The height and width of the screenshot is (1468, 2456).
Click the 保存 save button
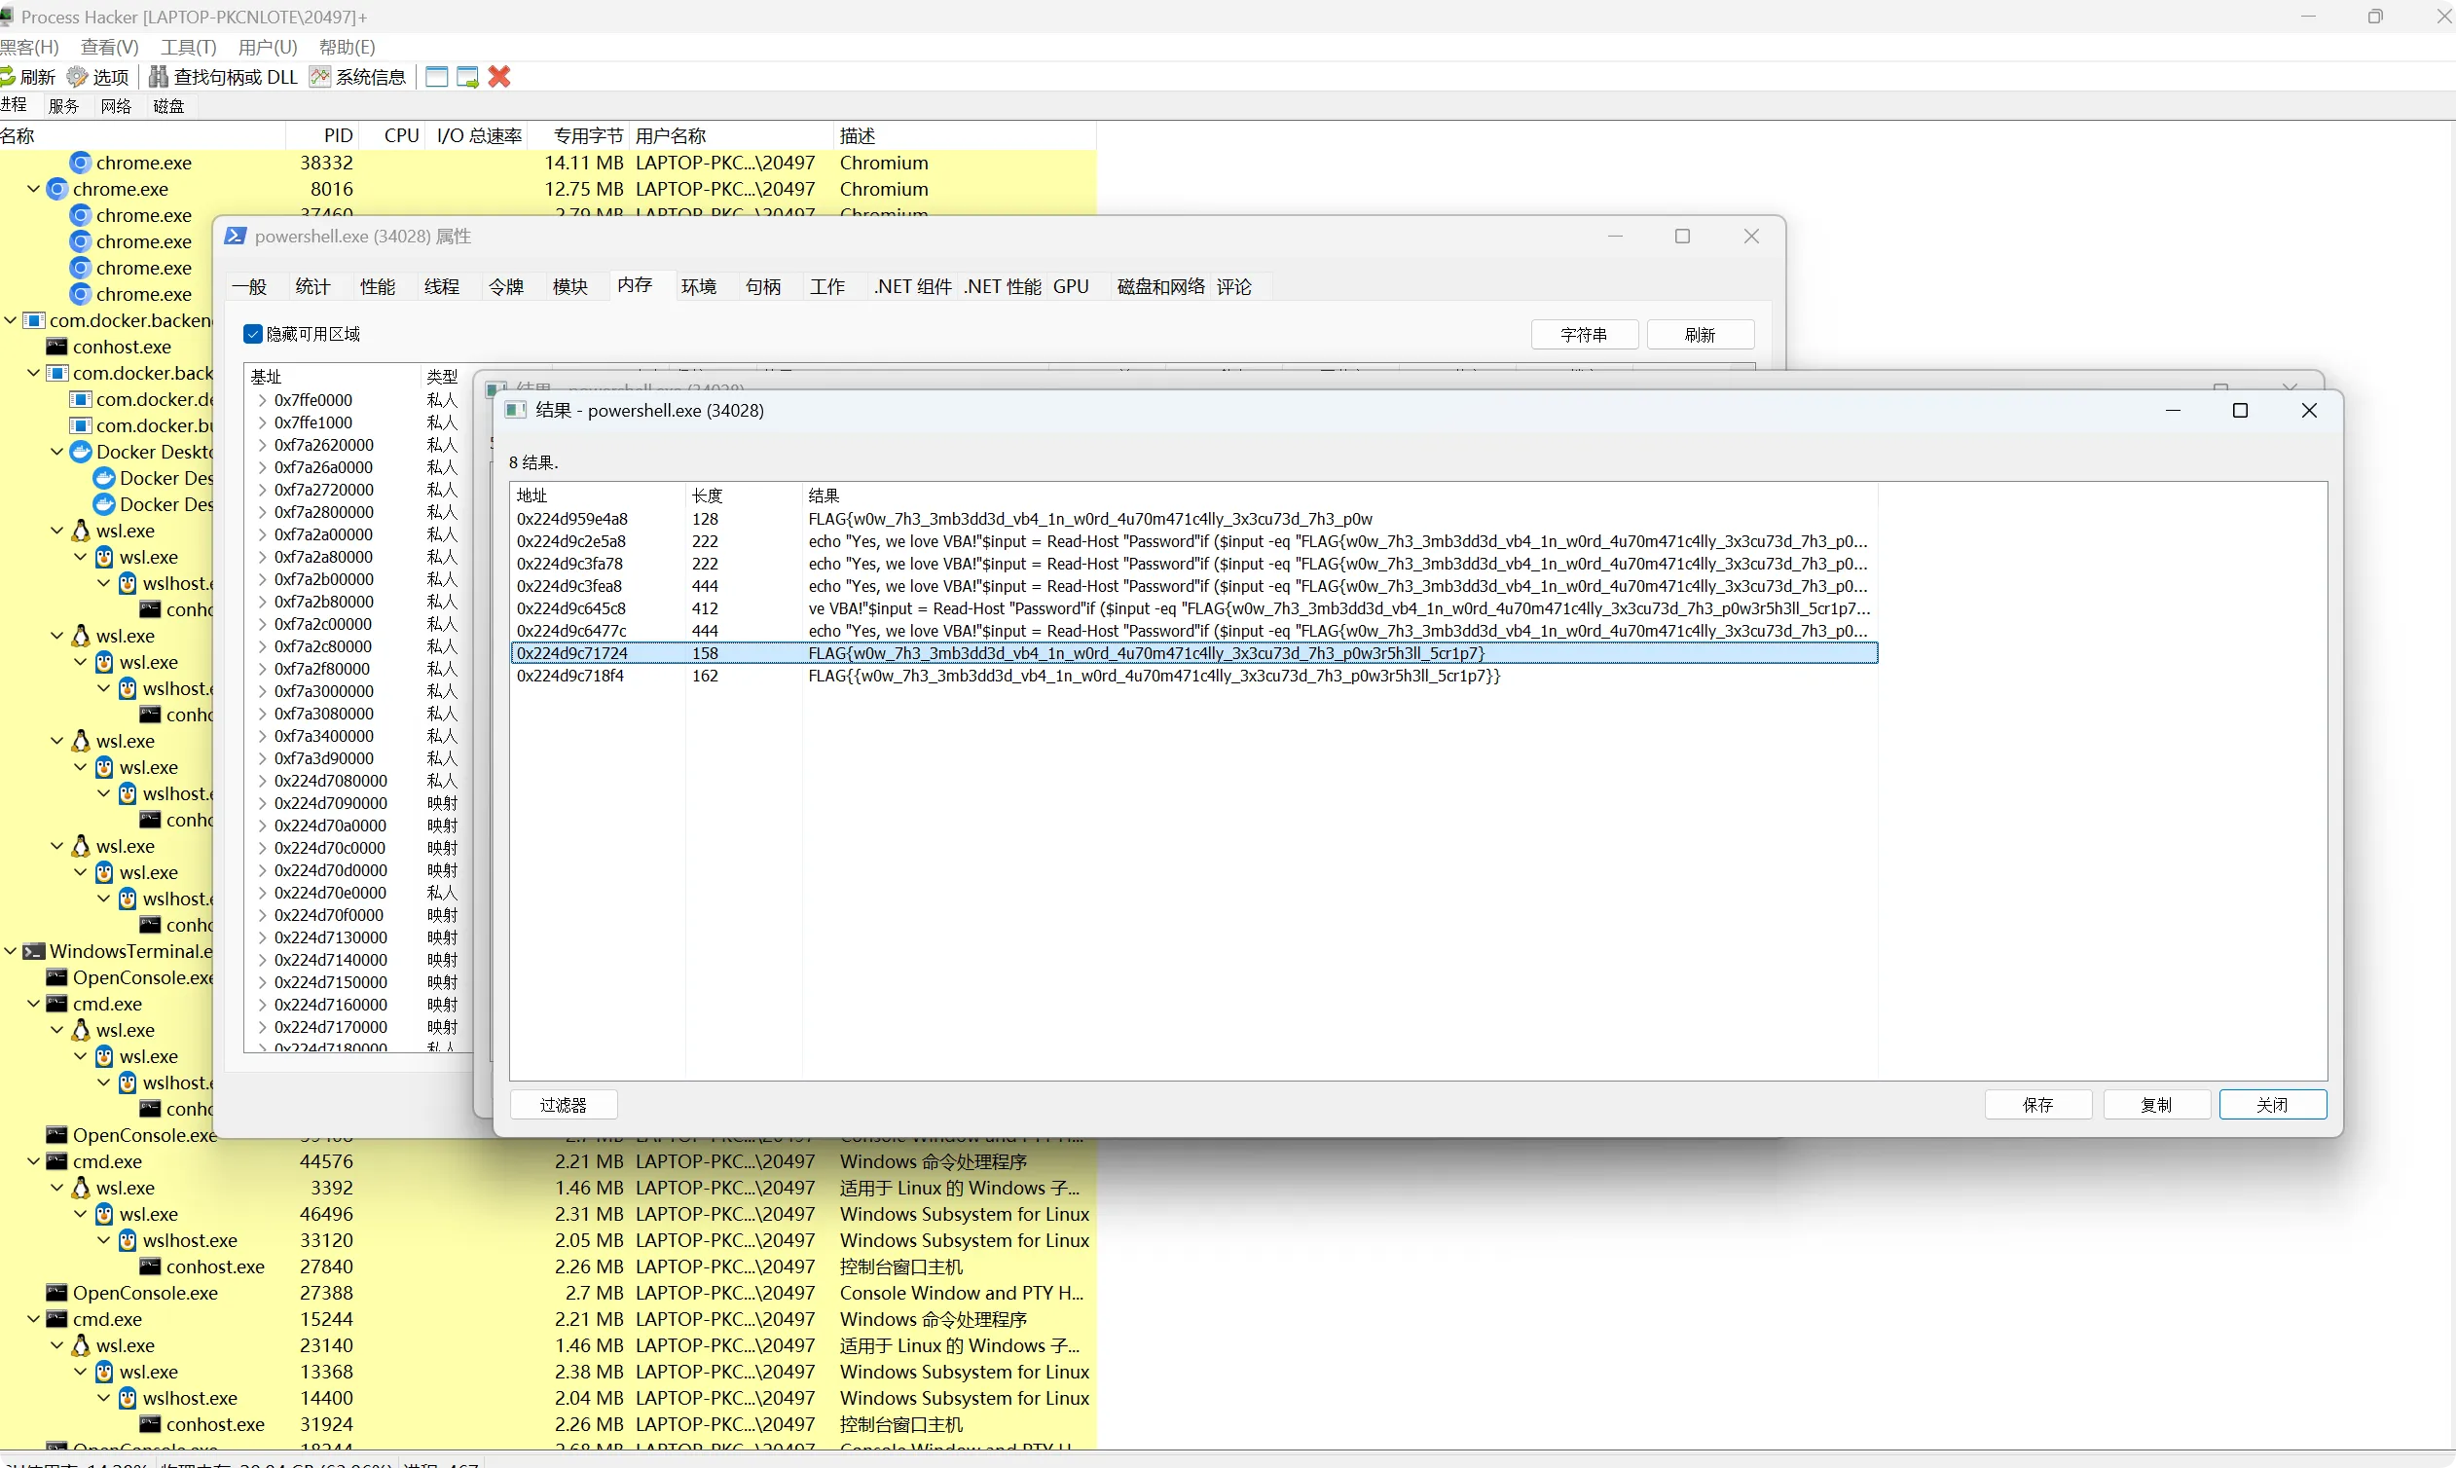click(x=2036, y=1105)
